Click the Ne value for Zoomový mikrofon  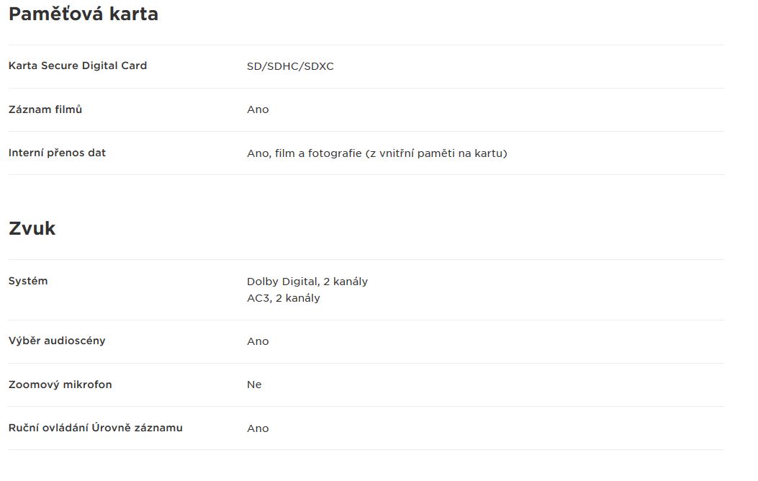pos(254,385)
